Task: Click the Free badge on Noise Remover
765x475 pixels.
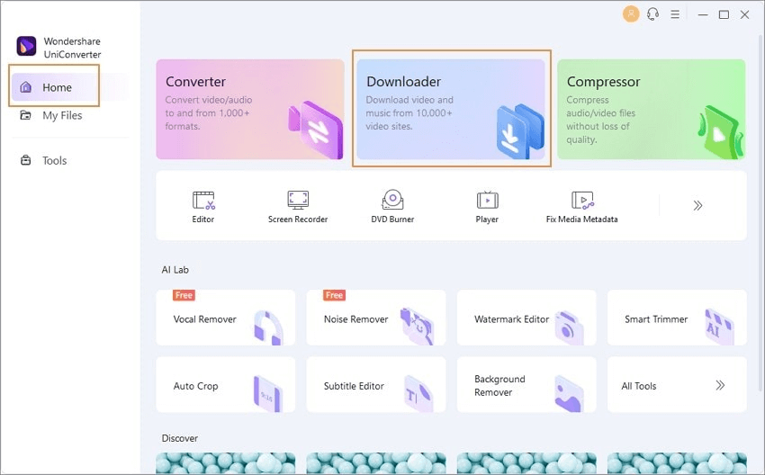Action: pyautogui.click(x=334, y=295)
